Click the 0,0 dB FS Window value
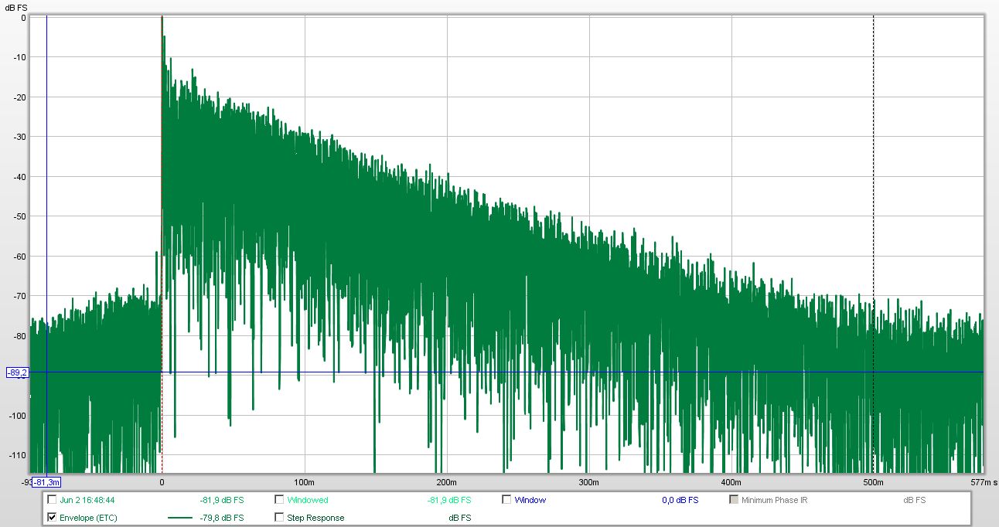This screenshot has height=527, width=999. [680, 500]
